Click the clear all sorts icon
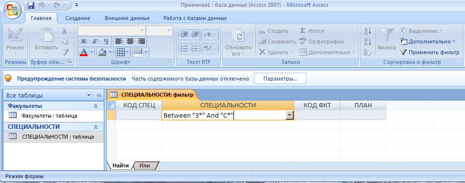 click(368, 52)
